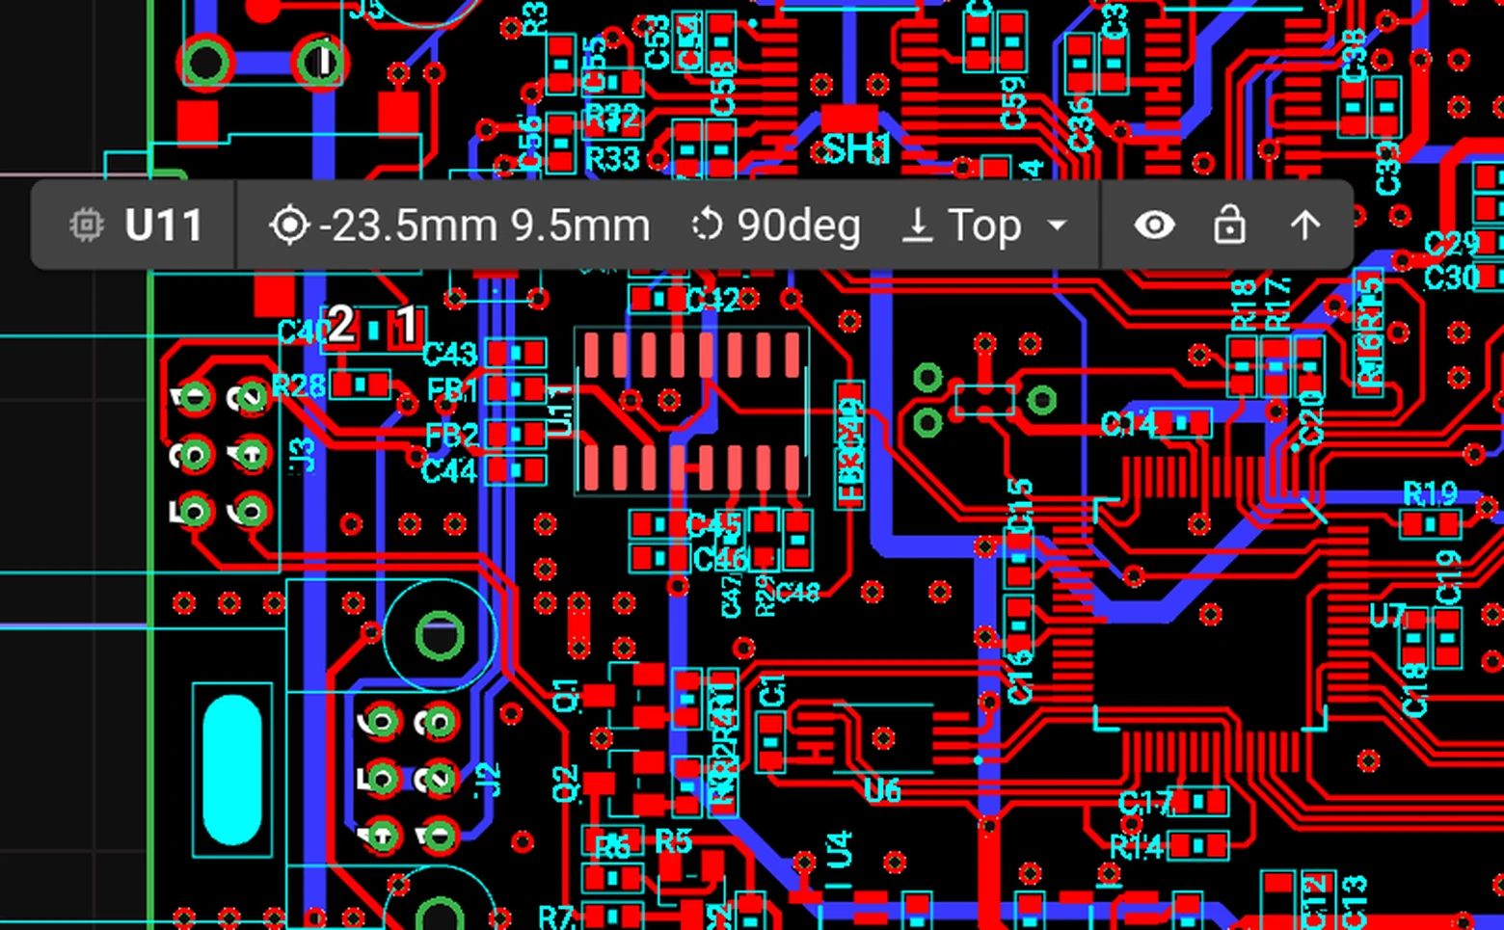Select capacitor C29 label
1504x930 pixels.
click(1451, 245)
